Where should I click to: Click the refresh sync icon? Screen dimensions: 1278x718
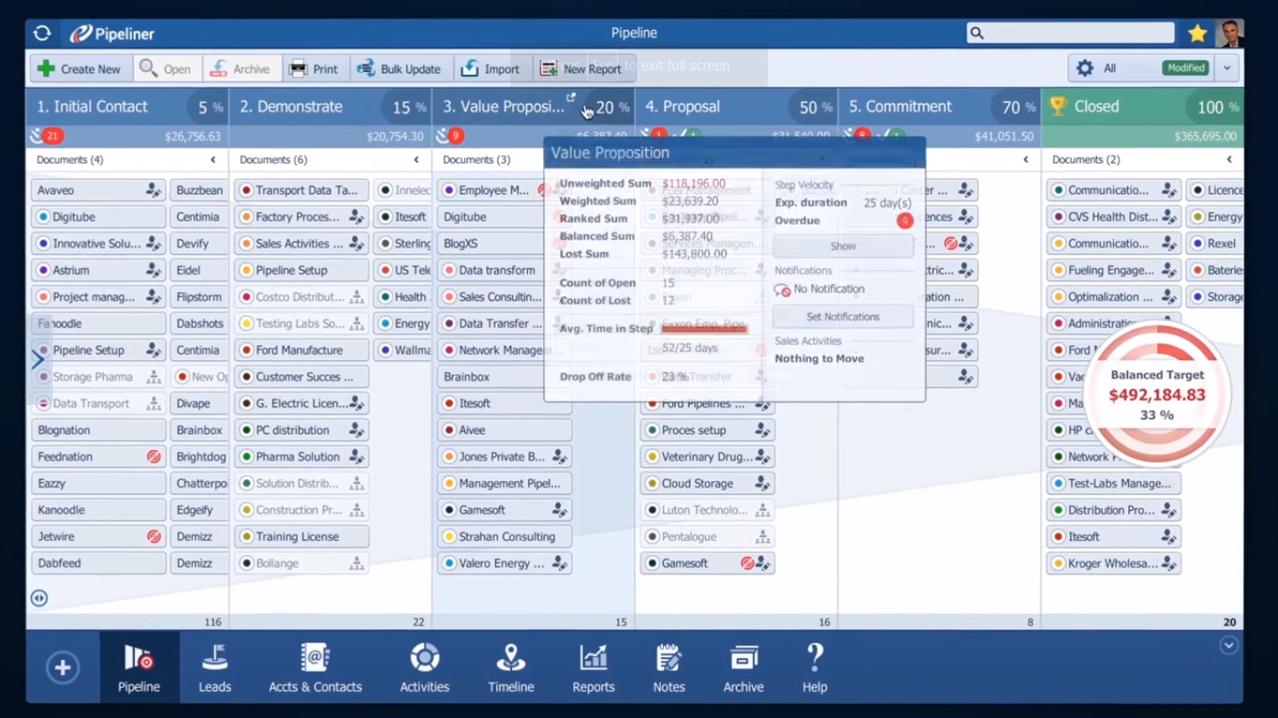point(42,34)
